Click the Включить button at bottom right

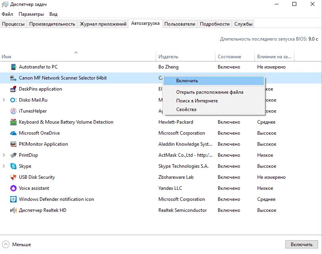301,245
